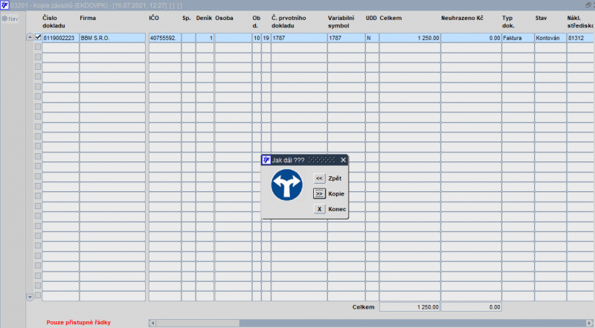This screenshot has height=328, width=595.
Task: Click the horizontal scrollbar thumb
Action: tap(198, 323)
